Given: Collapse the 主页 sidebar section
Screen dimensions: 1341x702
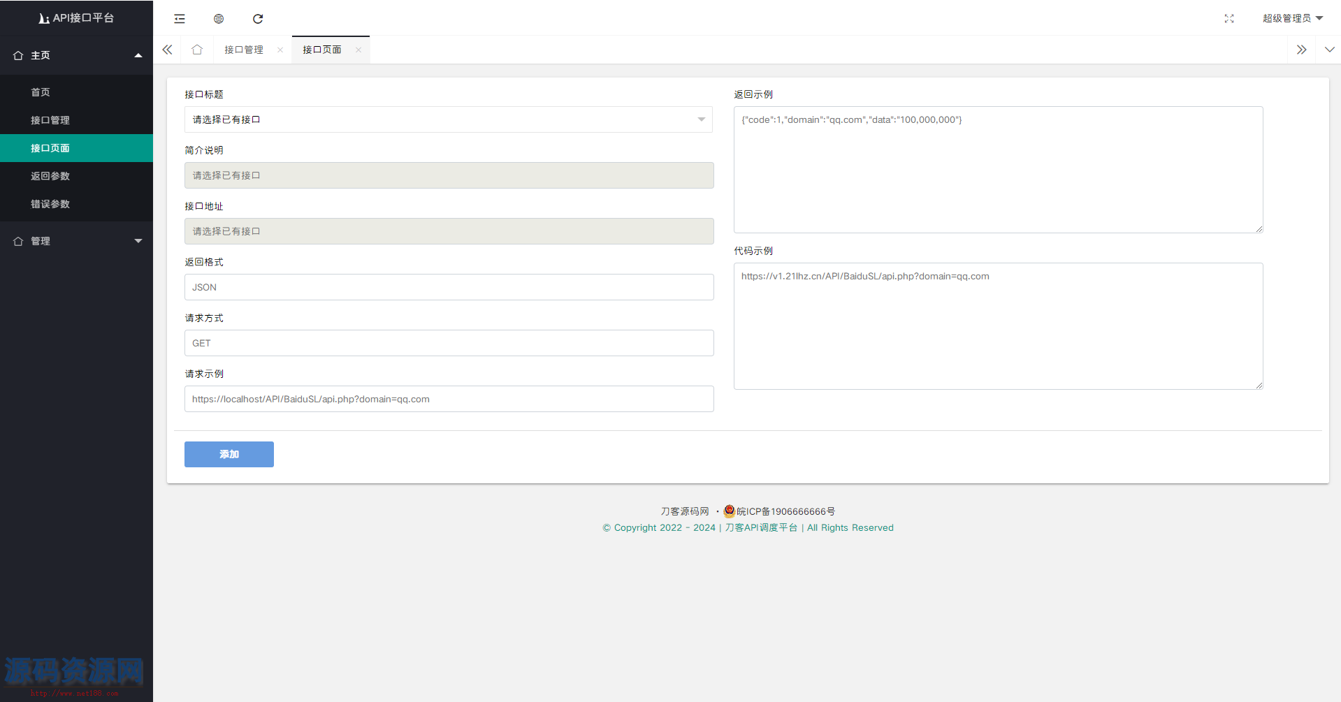Looking at the screenshot, I should tap(77, 55).
